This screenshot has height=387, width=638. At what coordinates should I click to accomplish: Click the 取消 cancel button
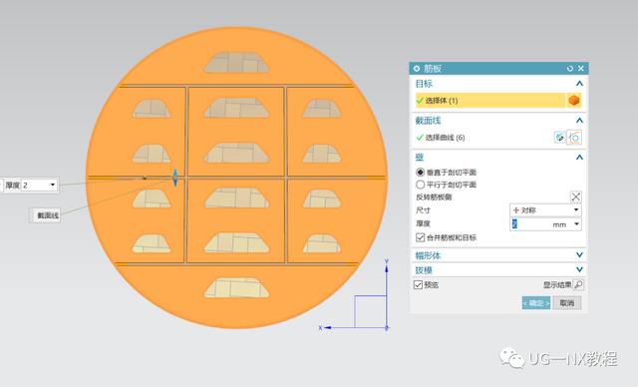tap(567, 303)
